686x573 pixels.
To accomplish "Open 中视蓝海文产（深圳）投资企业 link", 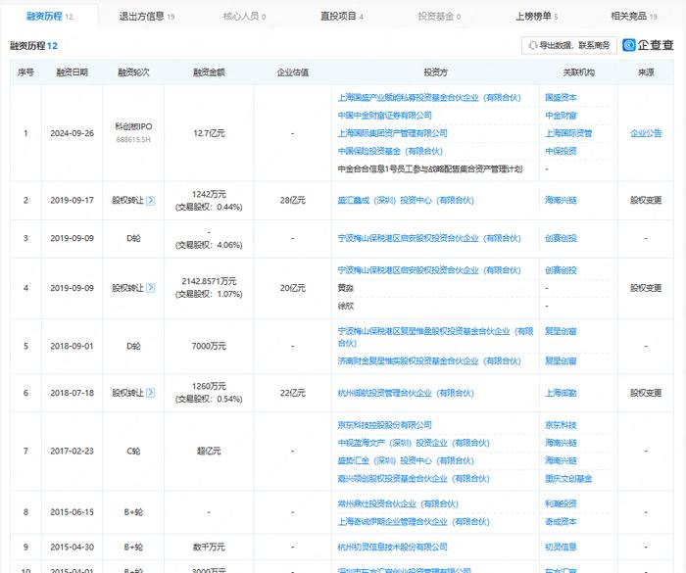I will click(414, 443).
